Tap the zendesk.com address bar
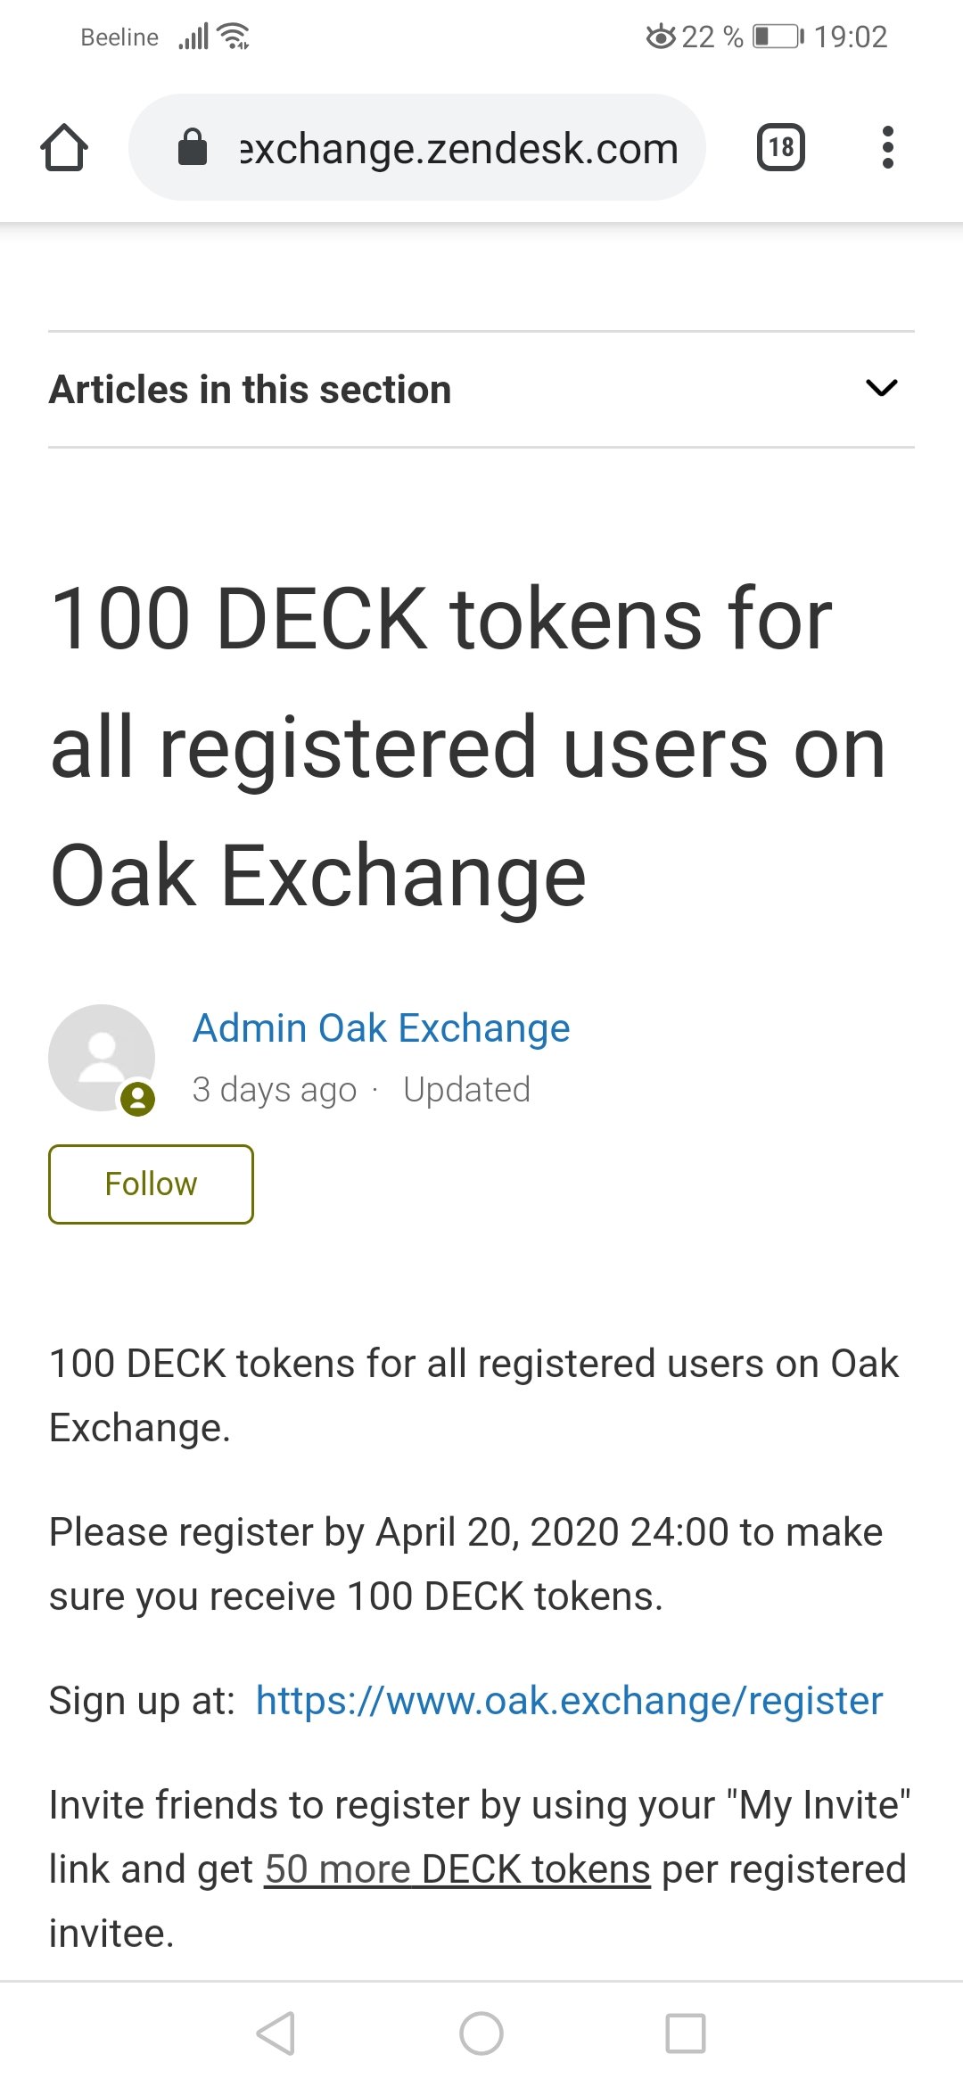This screenshot has height=2087, width=963. 458,149
